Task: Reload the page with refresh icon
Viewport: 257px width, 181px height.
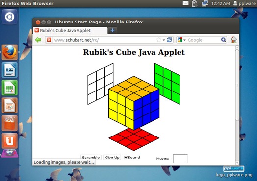Action: (x=169, y=40)
